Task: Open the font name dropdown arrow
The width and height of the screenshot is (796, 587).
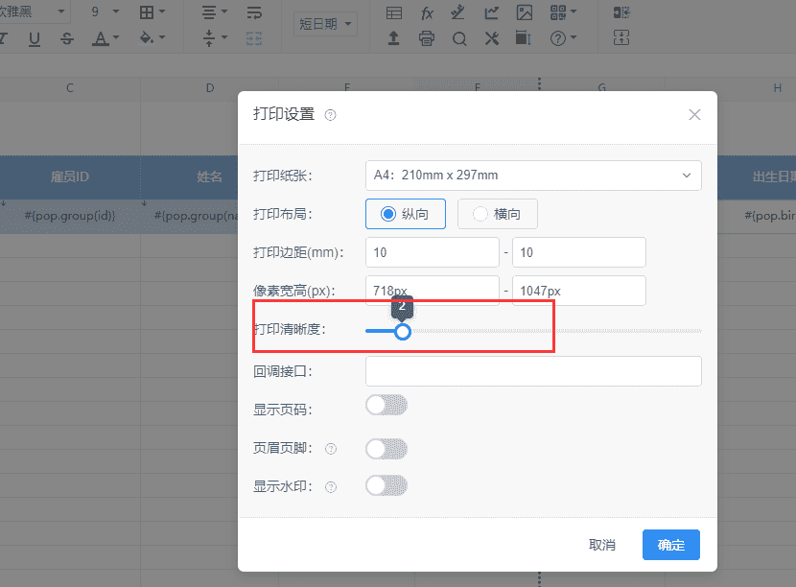Action: pyautogui.click(x=61, y=12)
